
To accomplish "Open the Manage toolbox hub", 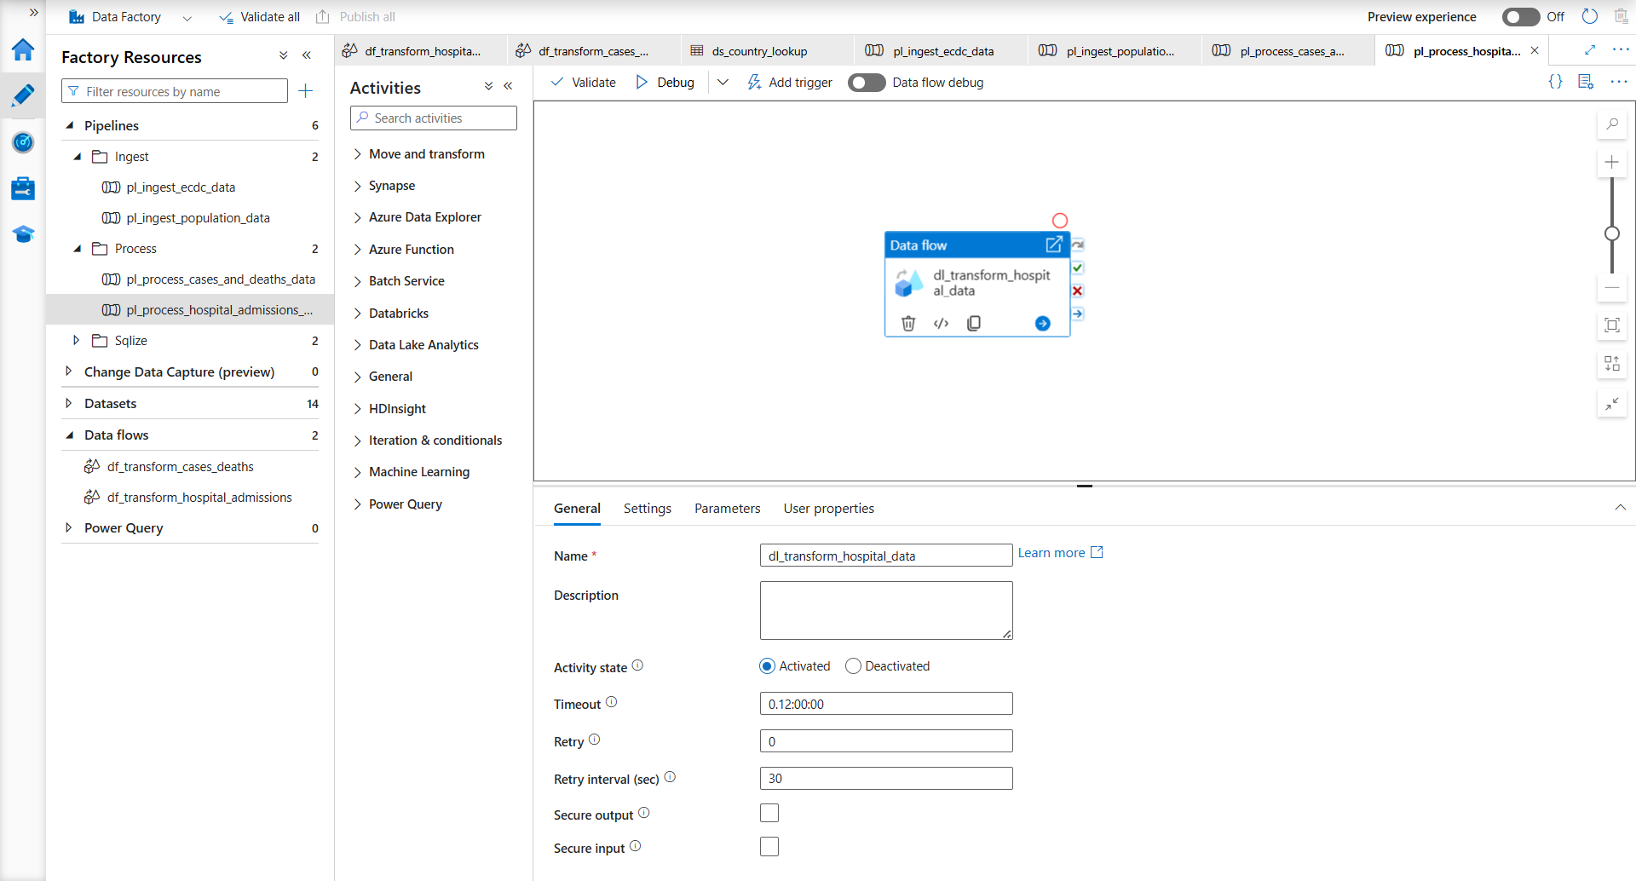I will [23, 188].
